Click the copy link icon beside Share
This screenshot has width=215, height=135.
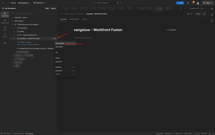tap(204, 14)
